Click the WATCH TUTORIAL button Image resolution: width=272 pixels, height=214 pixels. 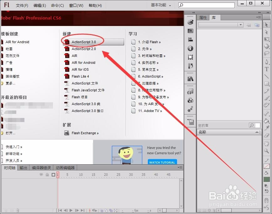tap(162, 162)
